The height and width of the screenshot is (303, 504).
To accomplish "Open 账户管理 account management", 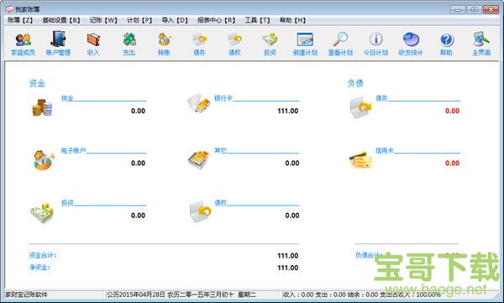I will 58,44.
